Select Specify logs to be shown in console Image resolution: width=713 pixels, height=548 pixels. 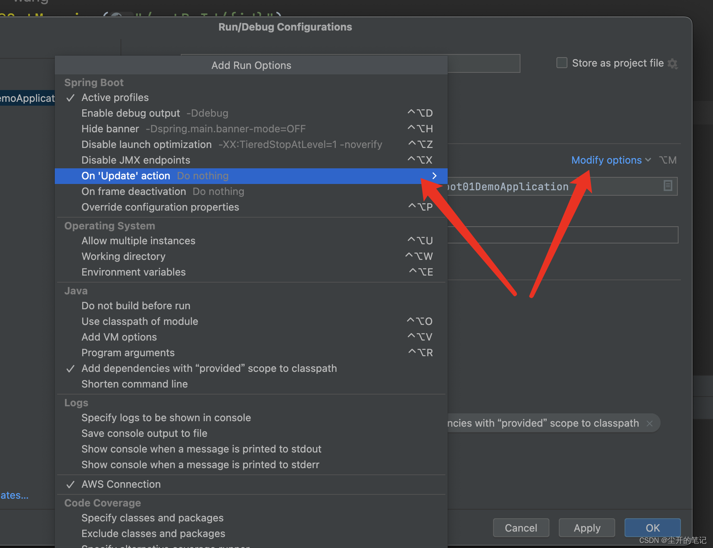pos(251,418)
